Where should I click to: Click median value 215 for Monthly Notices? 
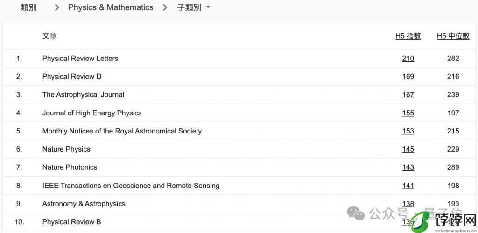click(x=453, y=131)
